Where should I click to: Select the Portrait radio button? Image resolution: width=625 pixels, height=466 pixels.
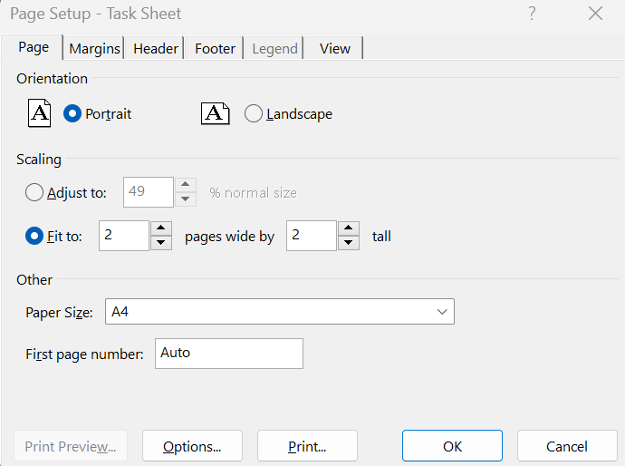pyautogui.click(x=72, y=114)
